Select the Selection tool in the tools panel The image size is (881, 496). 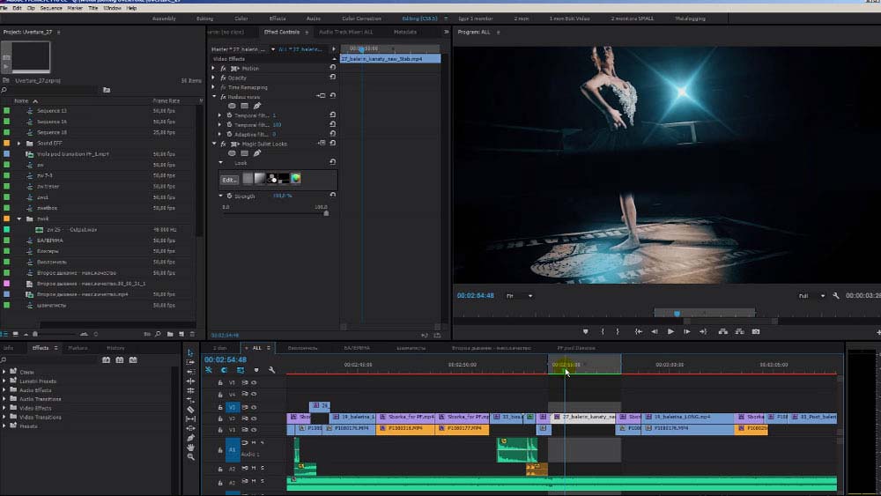point(190,352)
